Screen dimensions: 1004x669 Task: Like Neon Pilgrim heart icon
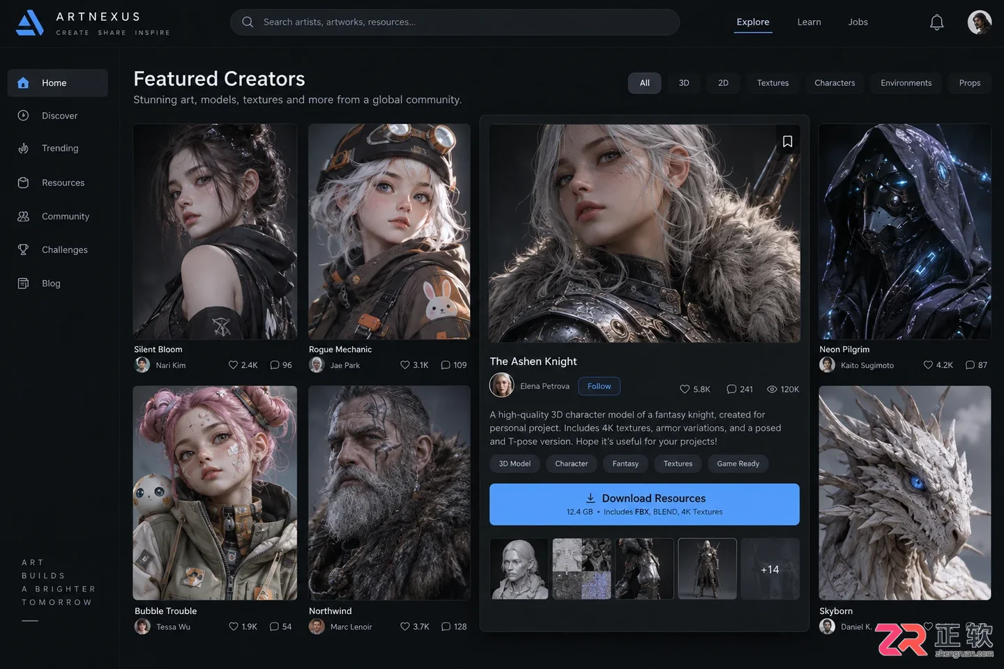[x=928, y=365]
